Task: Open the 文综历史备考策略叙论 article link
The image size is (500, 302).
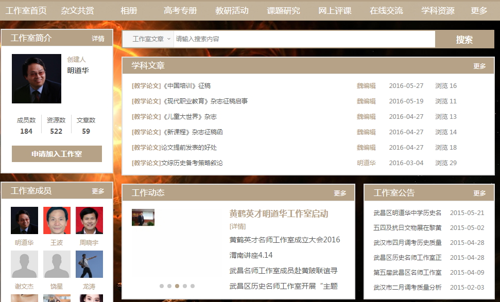Action: [x=192, y=163]
